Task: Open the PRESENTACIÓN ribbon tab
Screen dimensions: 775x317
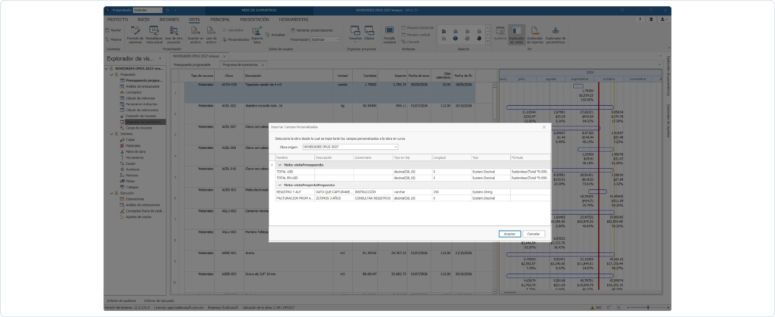Action: coord(254,20)
